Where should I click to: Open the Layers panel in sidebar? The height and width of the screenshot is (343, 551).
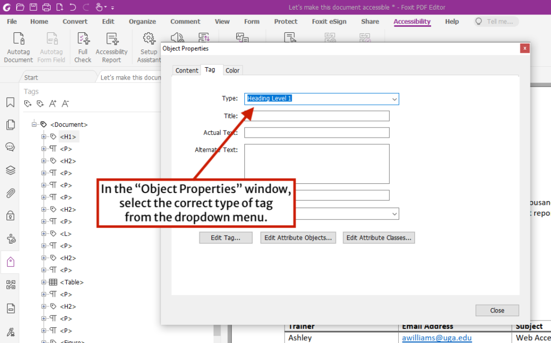10,170
